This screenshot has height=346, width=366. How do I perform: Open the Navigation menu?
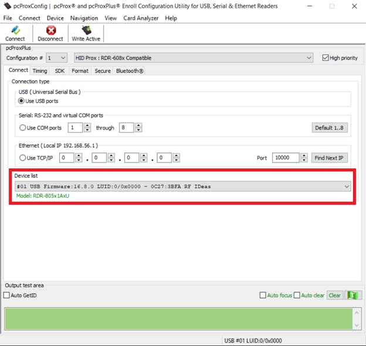84,18
